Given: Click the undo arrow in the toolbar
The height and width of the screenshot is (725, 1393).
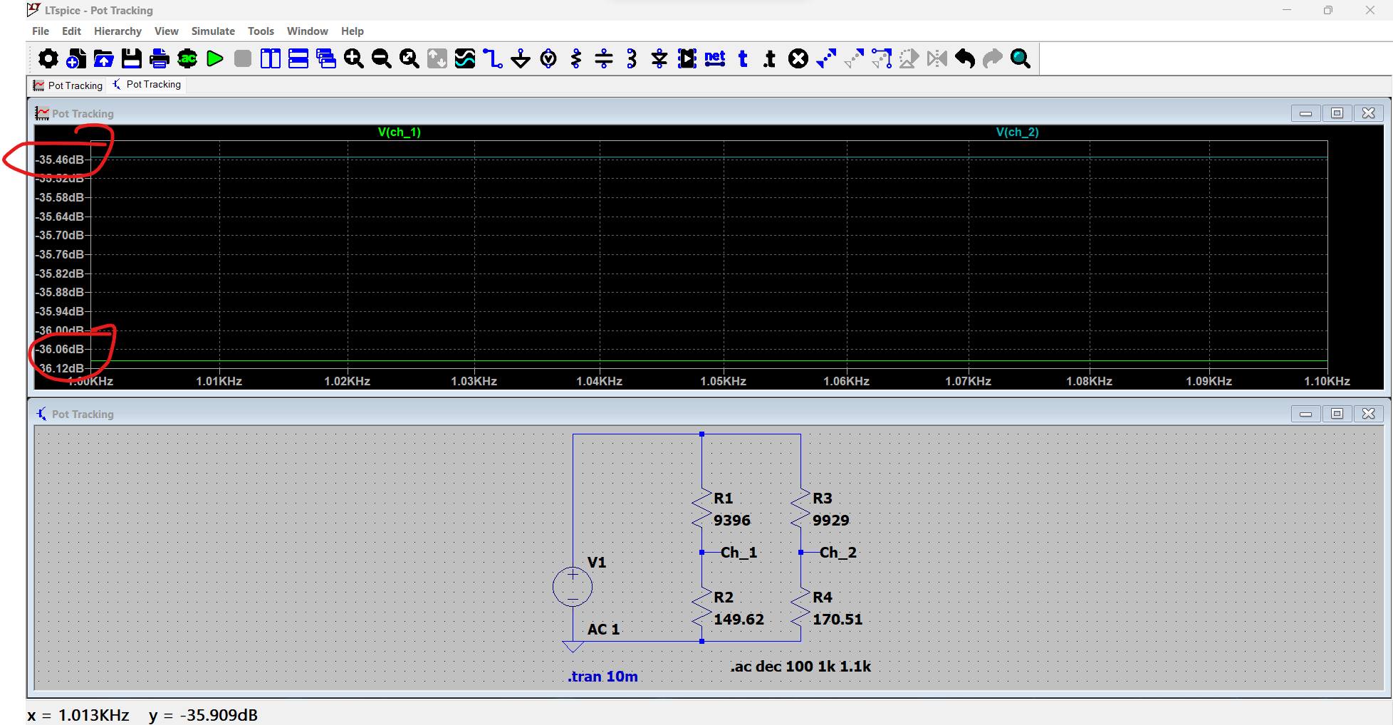Looking at the screenshot, I should click(x=965, y=58).
